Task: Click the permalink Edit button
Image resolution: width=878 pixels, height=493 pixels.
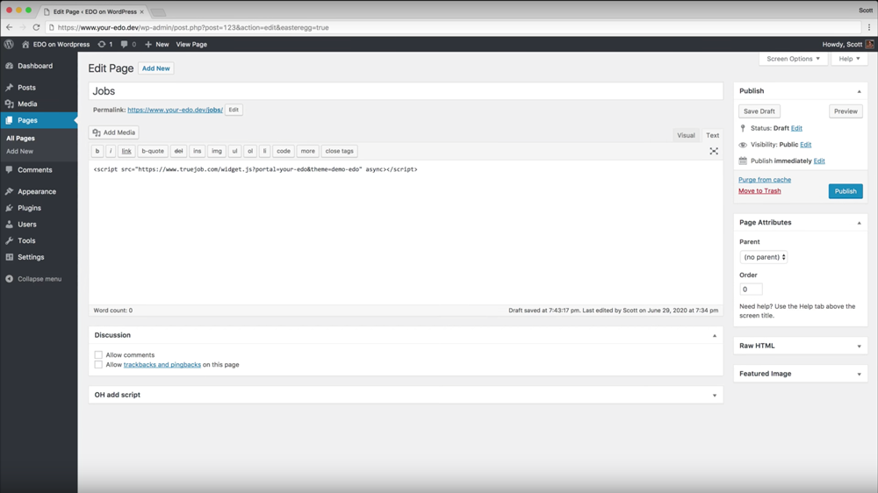Action: click(234, 110)
